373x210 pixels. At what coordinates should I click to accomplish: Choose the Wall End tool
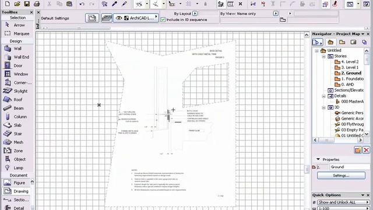click(17, 57)
